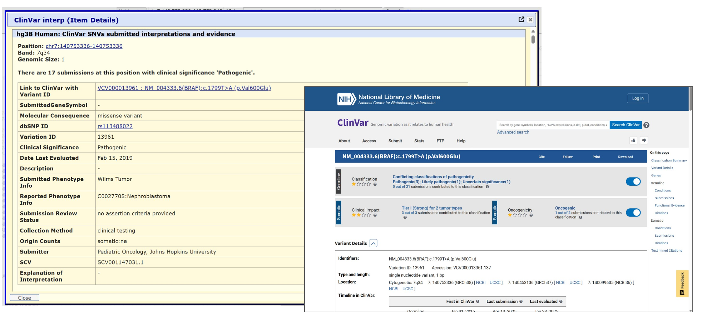
Task: Open item details in a new window icon
Action: [x=521, y=20]
